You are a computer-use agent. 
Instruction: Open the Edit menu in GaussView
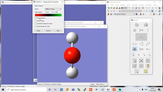[x=112, y=5]
